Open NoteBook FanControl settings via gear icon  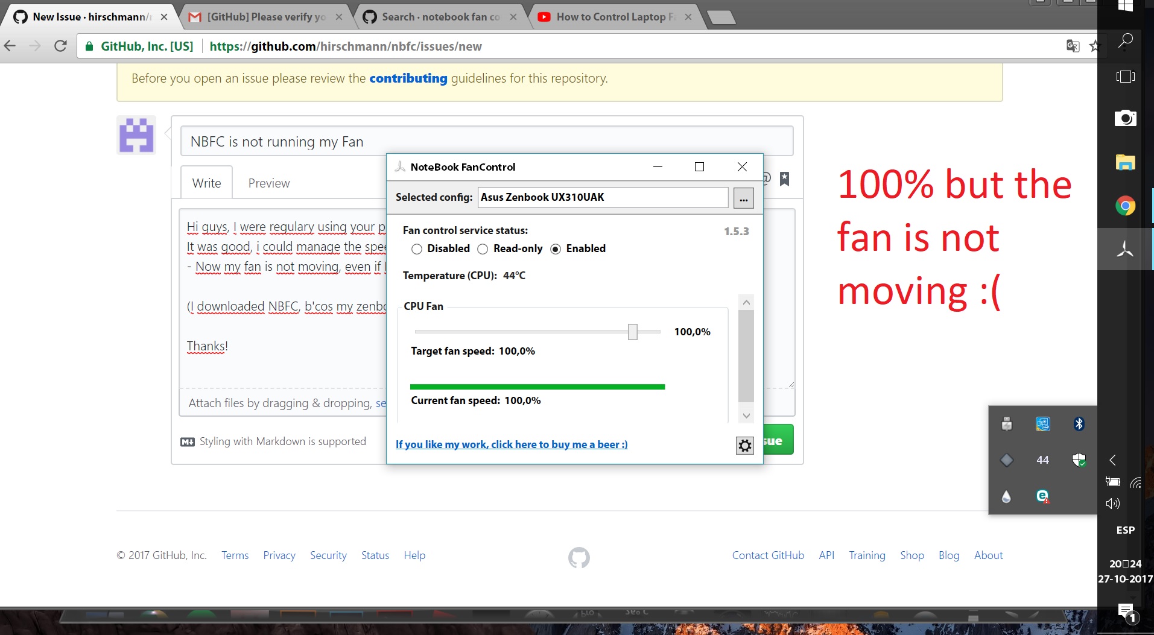744,445
